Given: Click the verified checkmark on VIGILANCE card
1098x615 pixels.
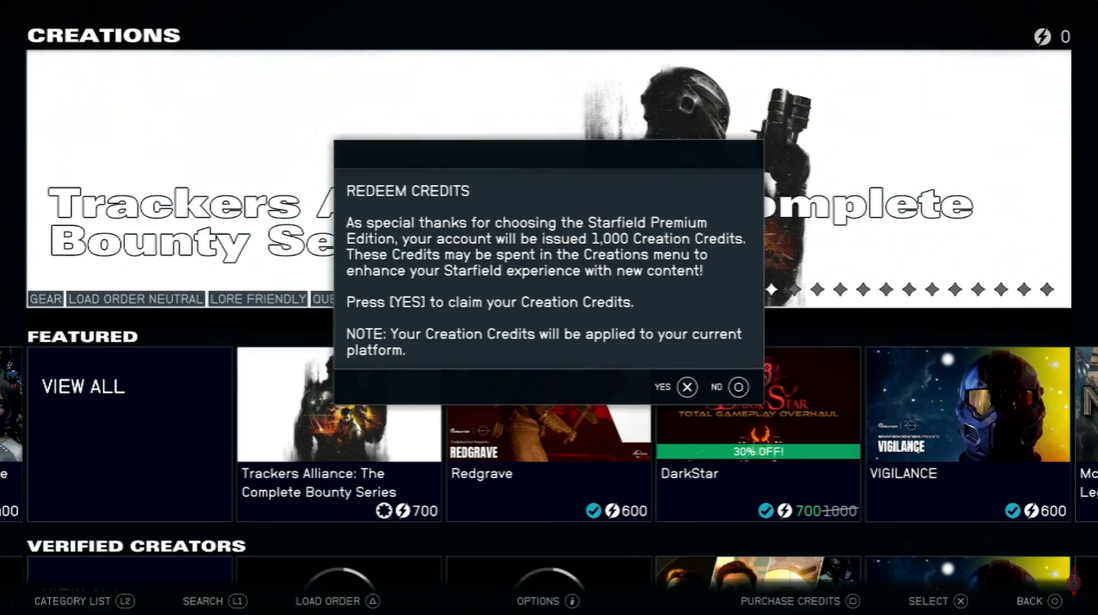Looking at the screenshot, I should pyautogui.click(x=1012, y=511).
